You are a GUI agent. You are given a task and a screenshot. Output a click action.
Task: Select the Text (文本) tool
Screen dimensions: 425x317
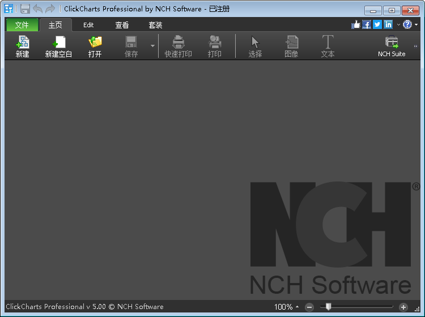point(328,47)
